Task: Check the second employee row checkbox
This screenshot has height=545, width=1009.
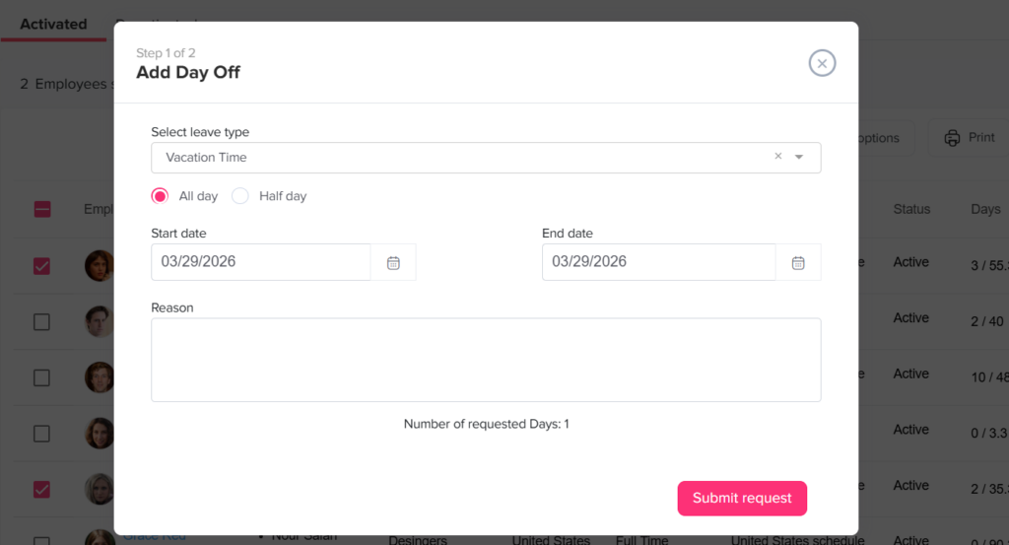Action: [x=42, y=322]
